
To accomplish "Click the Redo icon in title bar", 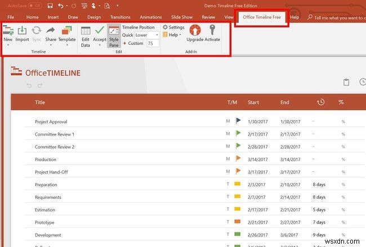I will click(74, 6).
